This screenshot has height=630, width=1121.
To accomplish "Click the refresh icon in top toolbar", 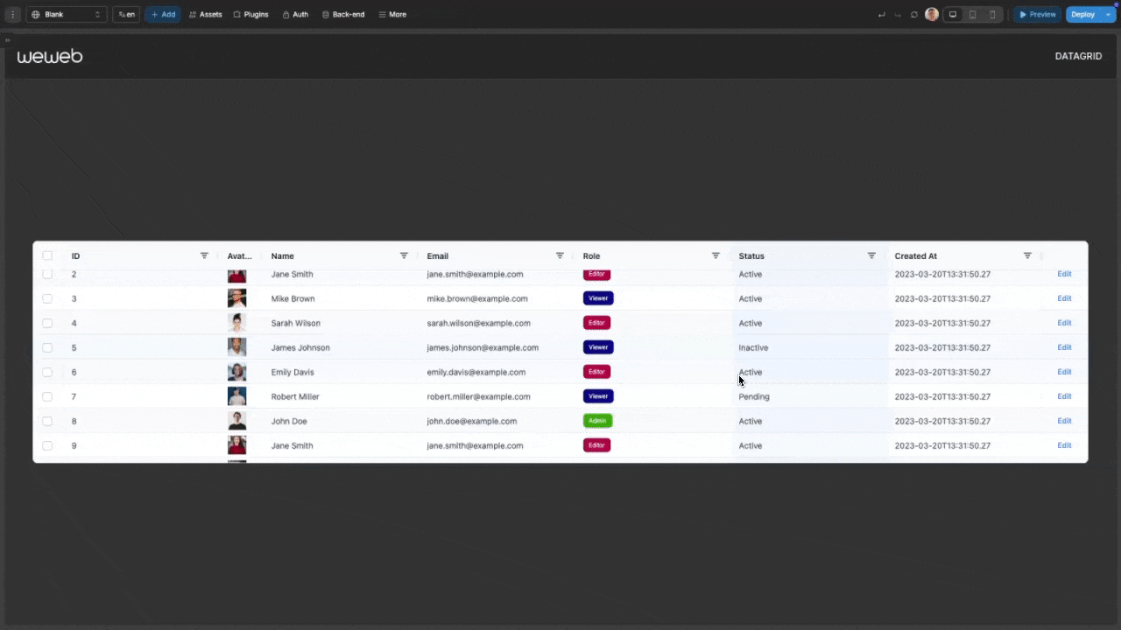I will click(x=914, y=15).
